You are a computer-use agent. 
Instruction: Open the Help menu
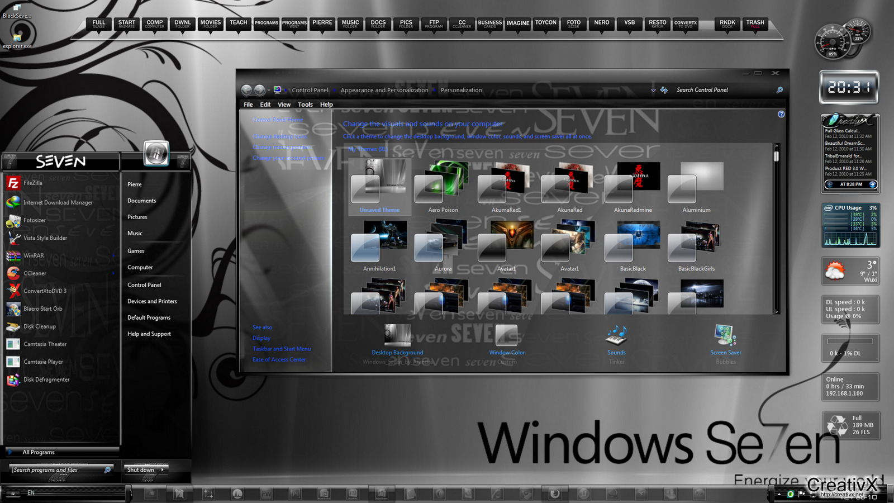(x=326, y=105)
